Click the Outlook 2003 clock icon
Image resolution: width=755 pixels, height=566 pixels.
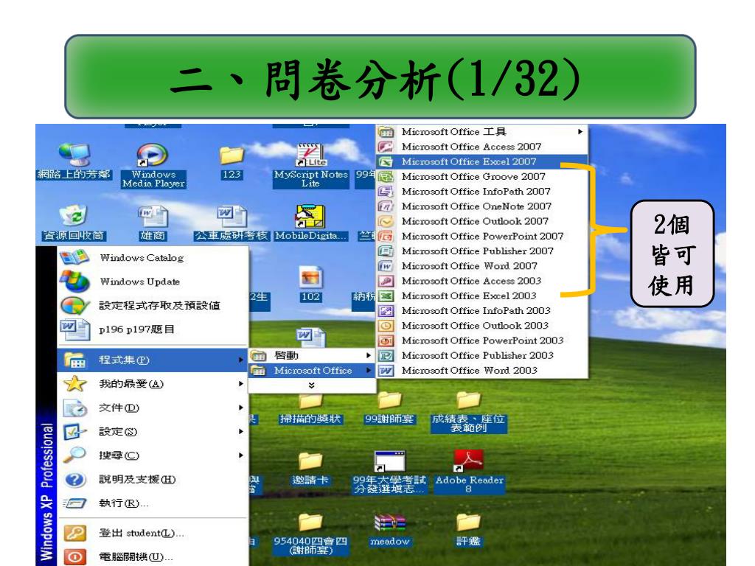pos(386,325)
